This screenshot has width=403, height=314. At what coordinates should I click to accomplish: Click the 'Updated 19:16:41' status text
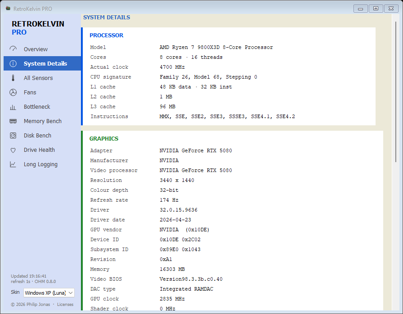28,276
